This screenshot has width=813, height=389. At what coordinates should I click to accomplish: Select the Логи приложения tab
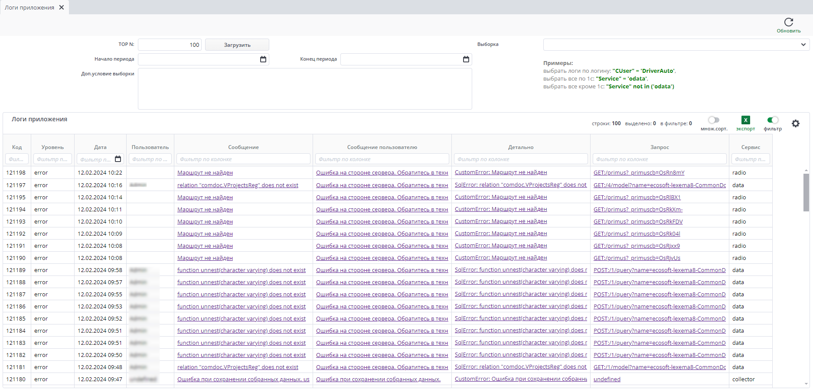tap(29, 7)
